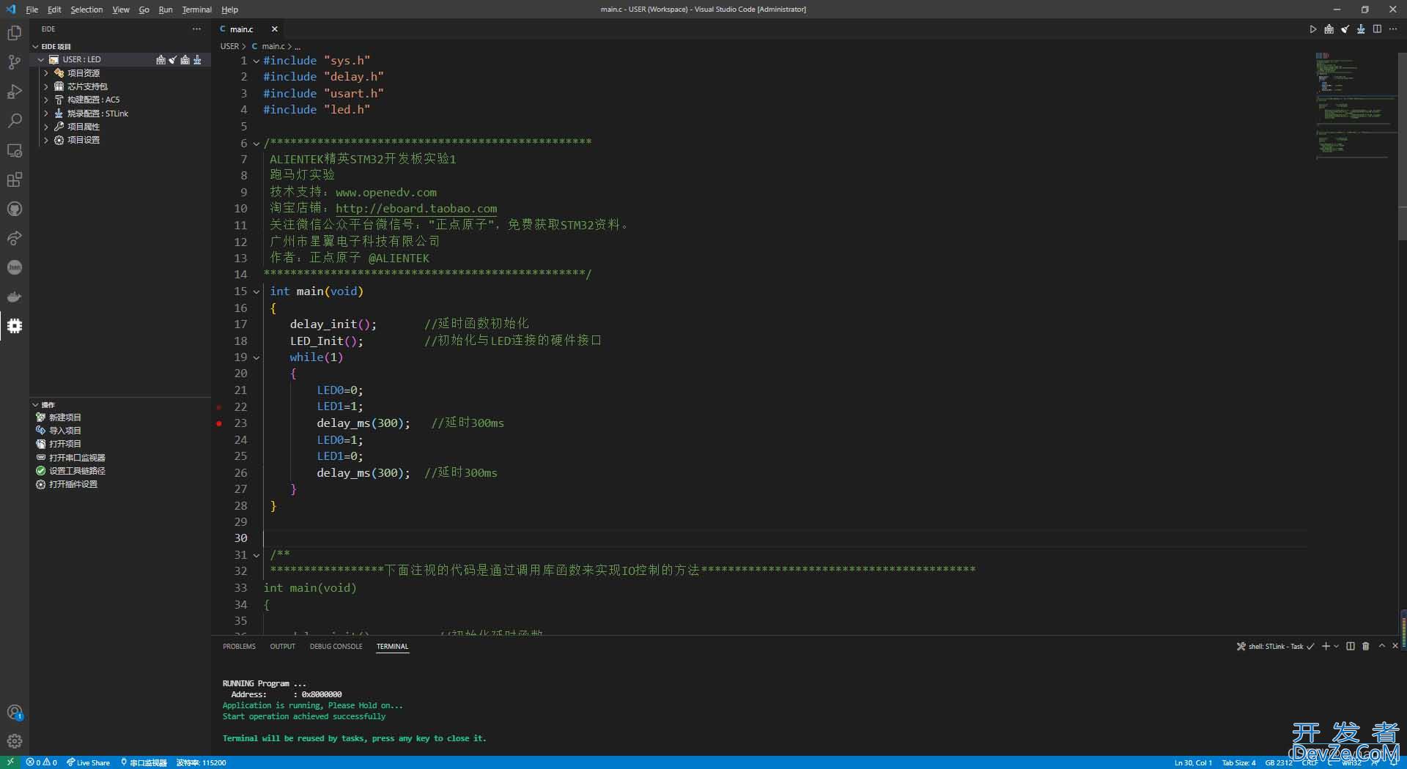Expand the 项目属性 tree node
Screen dimensions: 1407x769
(x=46, y=127)
